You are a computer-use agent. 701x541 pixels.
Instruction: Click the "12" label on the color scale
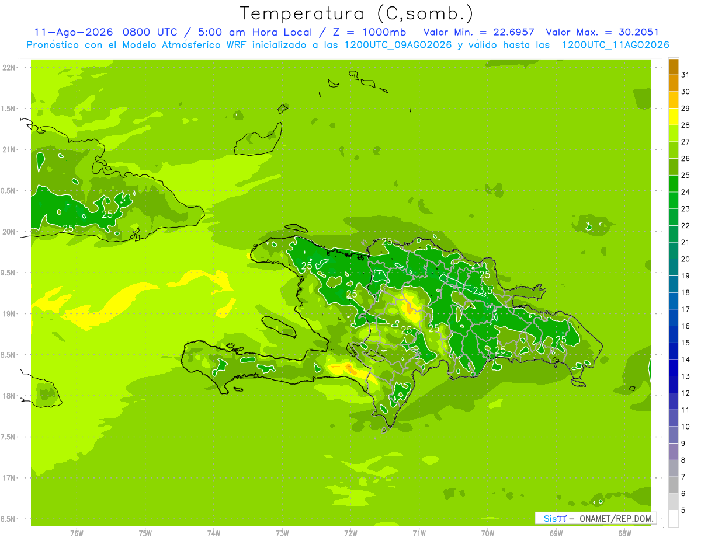click(x=686, y=393)
